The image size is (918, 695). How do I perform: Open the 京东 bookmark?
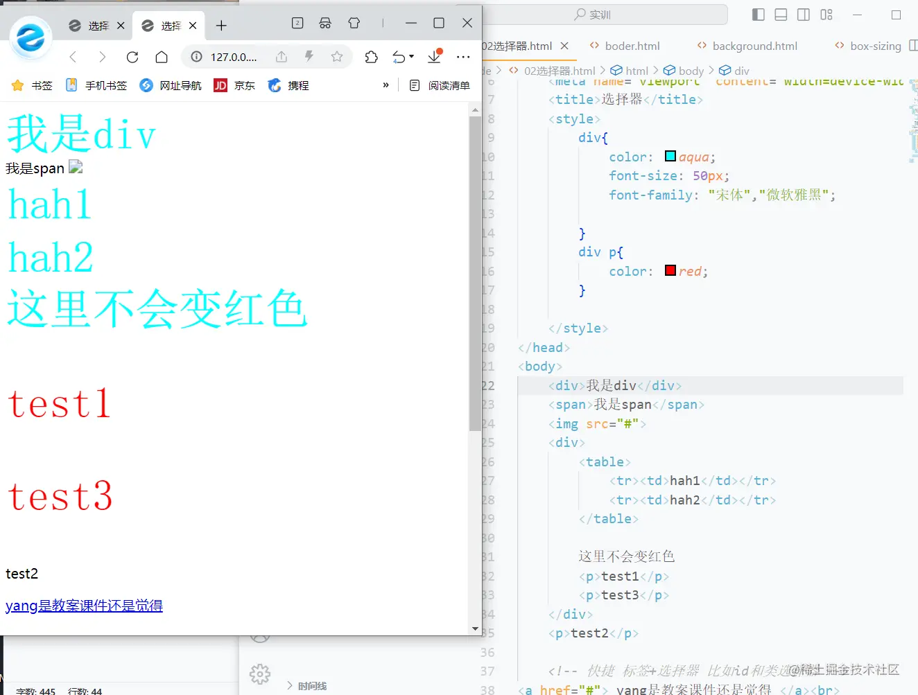234,85
